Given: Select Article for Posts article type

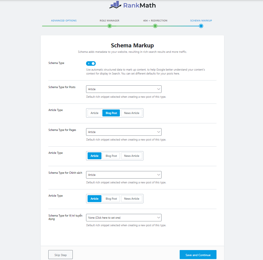Looking at the screenshot, I should (x=95, y=113).
